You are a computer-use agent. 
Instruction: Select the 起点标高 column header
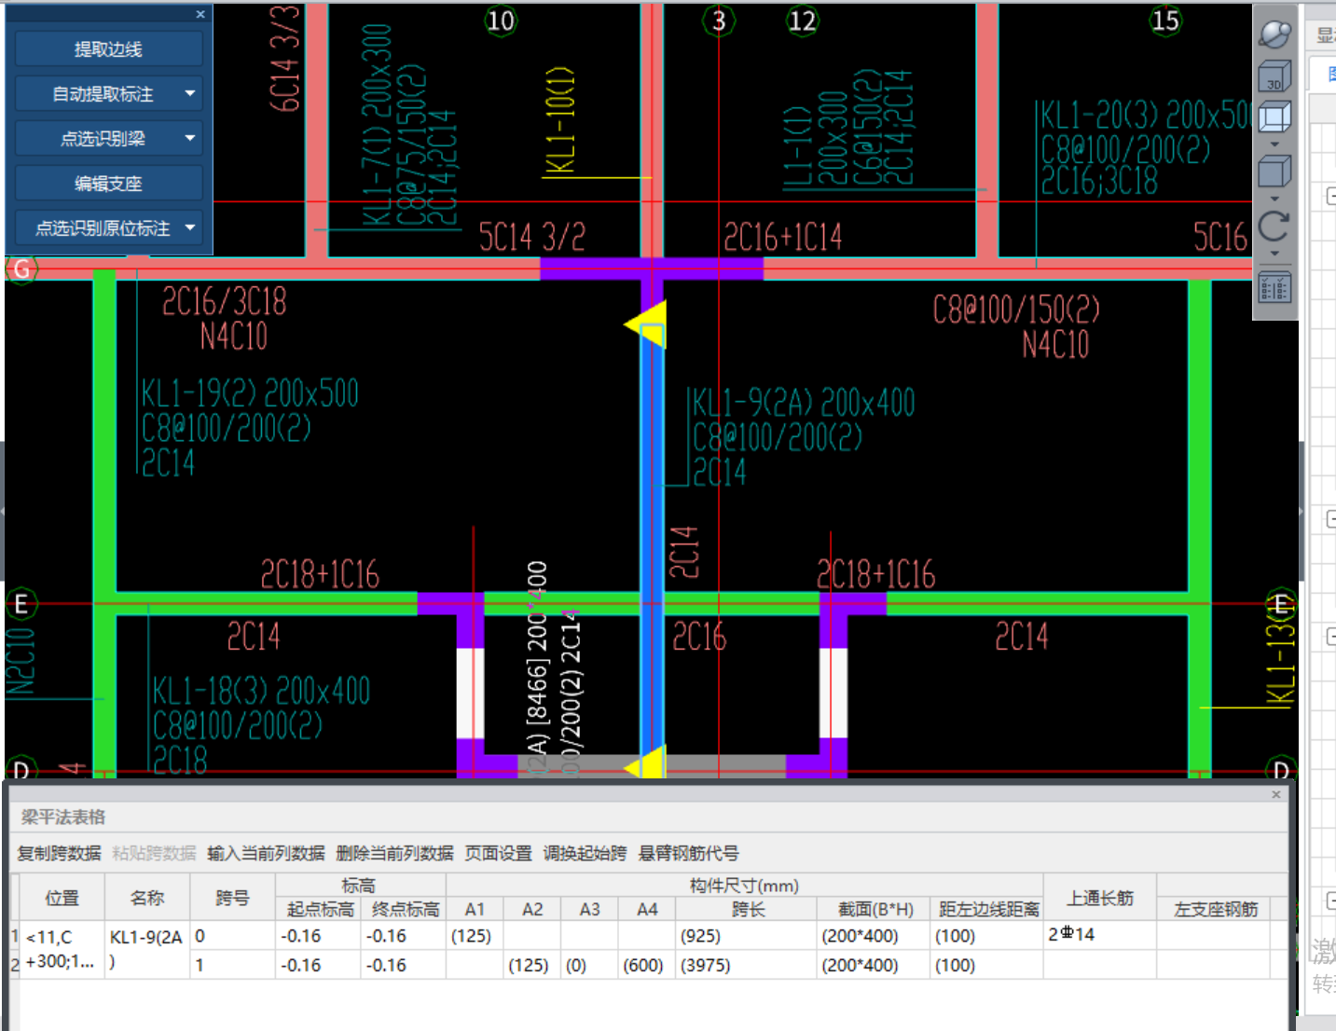coord(318,909)
